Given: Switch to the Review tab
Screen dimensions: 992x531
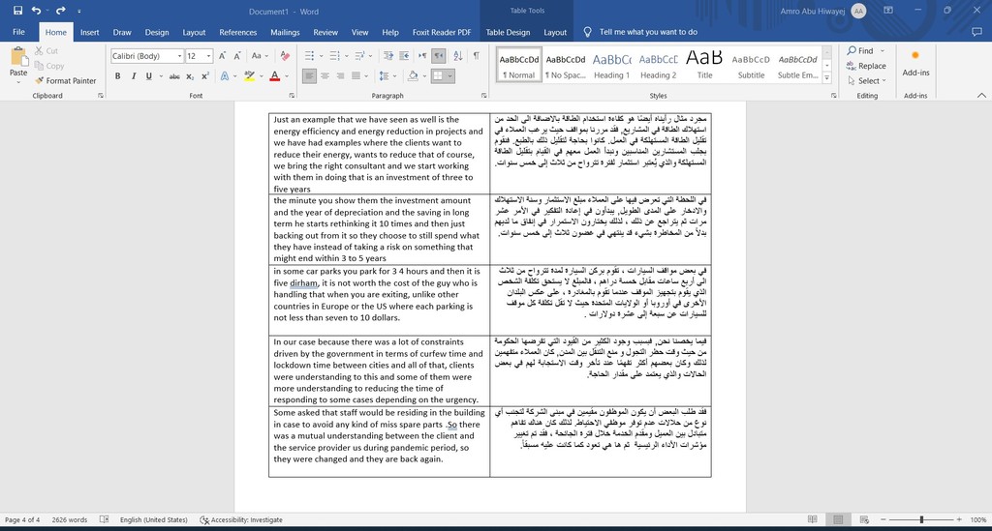Looking at the screenshot, I should [x=325, y=32].
